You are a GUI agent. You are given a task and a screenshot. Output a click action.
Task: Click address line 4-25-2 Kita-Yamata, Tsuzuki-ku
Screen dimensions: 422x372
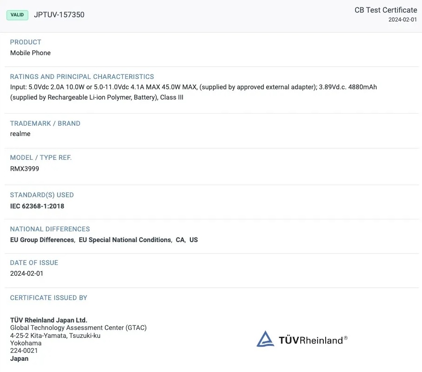click(x=55, y=336)
